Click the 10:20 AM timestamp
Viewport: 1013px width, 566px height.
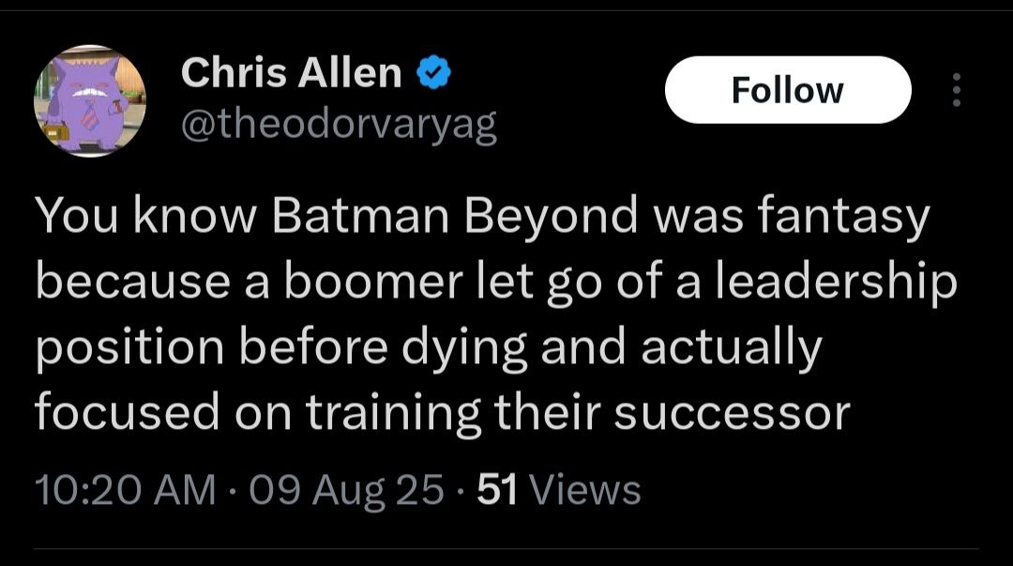click(126, 490)
